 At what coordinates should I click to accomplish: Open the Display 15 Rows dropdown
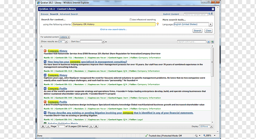coord(211,126)
